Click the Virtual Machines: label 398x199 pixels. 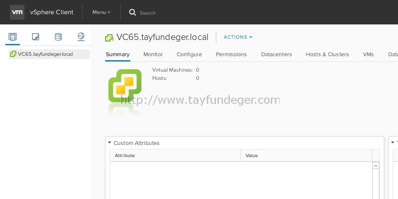tap(172, 70)
